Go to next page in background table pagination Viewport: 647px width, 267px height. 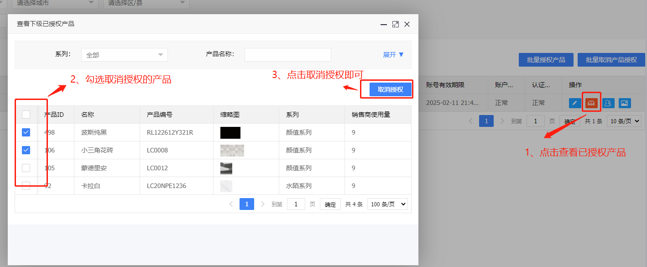[x=502, y=121]
